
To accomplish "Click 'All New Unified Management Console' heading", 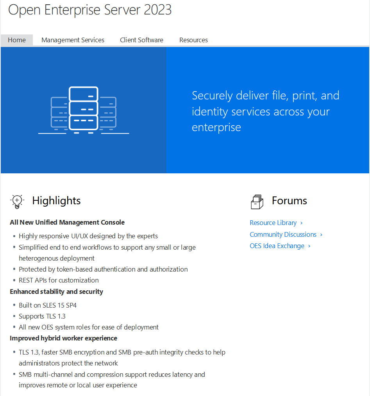I will pyautogui.click(x=67, y=222).
